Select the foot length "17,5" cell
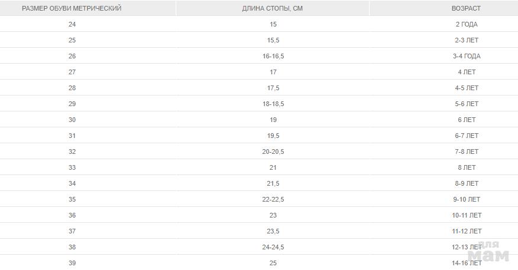 [273, 88]
